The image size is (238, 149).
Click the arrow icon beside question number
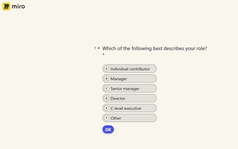[x=98, y=48]
